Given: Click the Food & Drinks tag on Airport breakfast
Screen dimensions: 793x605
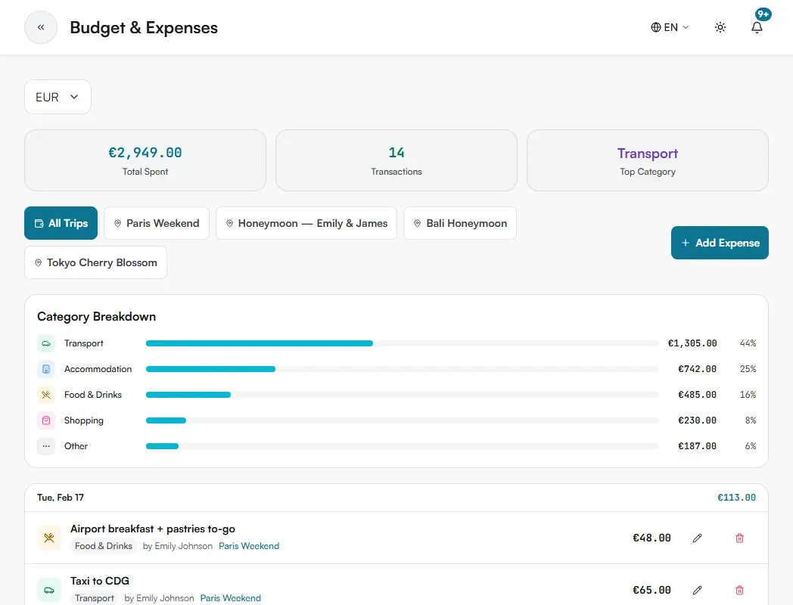Looking at the screenshot, I should point(104,546).
